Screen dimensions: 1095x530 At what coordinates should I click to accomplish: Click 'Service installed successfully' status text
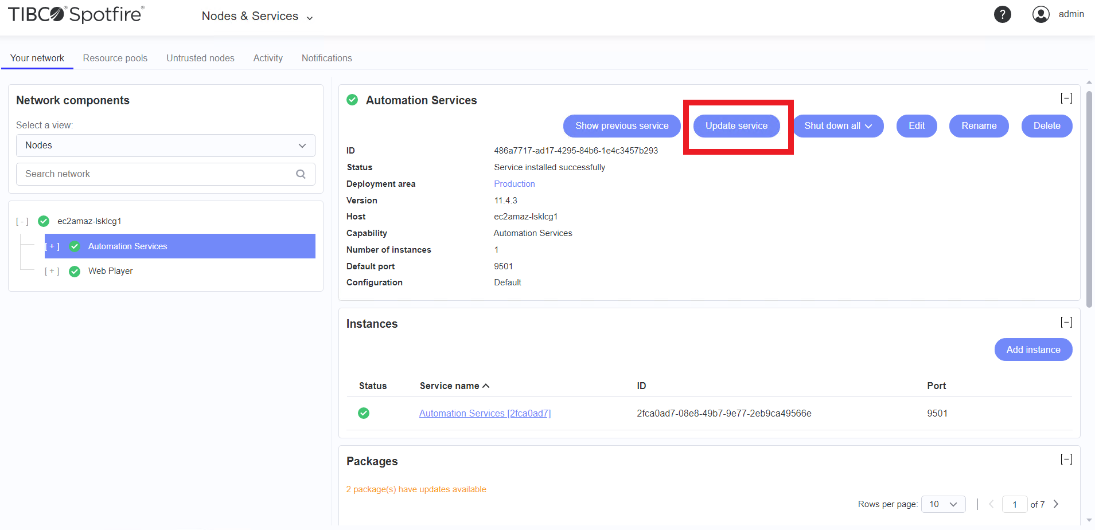click(550, 167)
